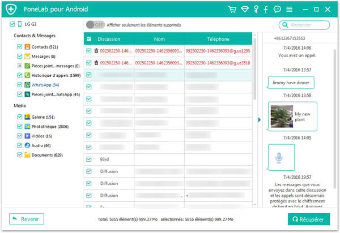The image size is (340, 233).
Task: Click into the Rechercher search field
Action: [304, 25]
